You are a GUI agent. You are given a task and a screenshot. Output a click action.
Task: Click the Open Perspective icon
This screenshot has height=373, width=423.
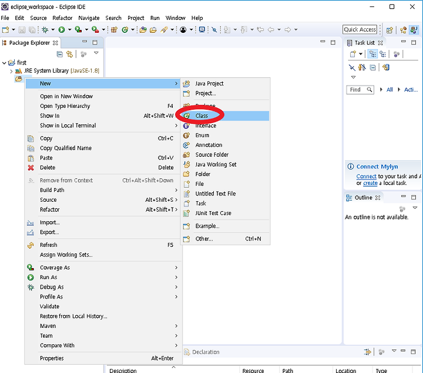[390, 30]
